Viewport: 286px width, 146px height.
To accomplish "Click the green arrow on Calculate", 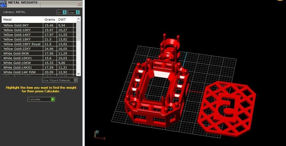I will pyautogui.click(x=53, y=99).
